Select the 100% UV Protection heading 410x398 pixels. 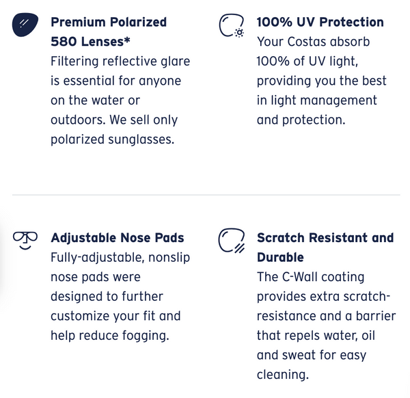click(x=320, y=22)
